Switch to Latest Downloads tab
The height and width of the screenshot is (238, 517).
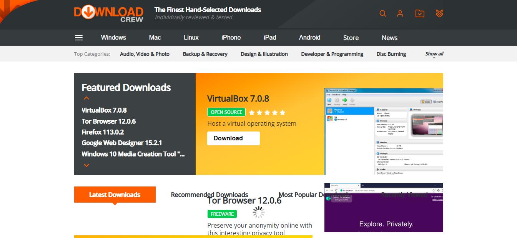115,195
